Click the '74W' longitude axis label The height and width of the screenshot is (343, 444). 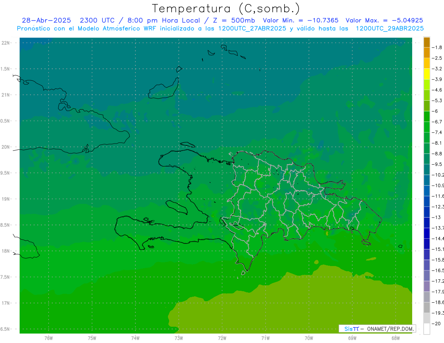click(x=135, y=338)
